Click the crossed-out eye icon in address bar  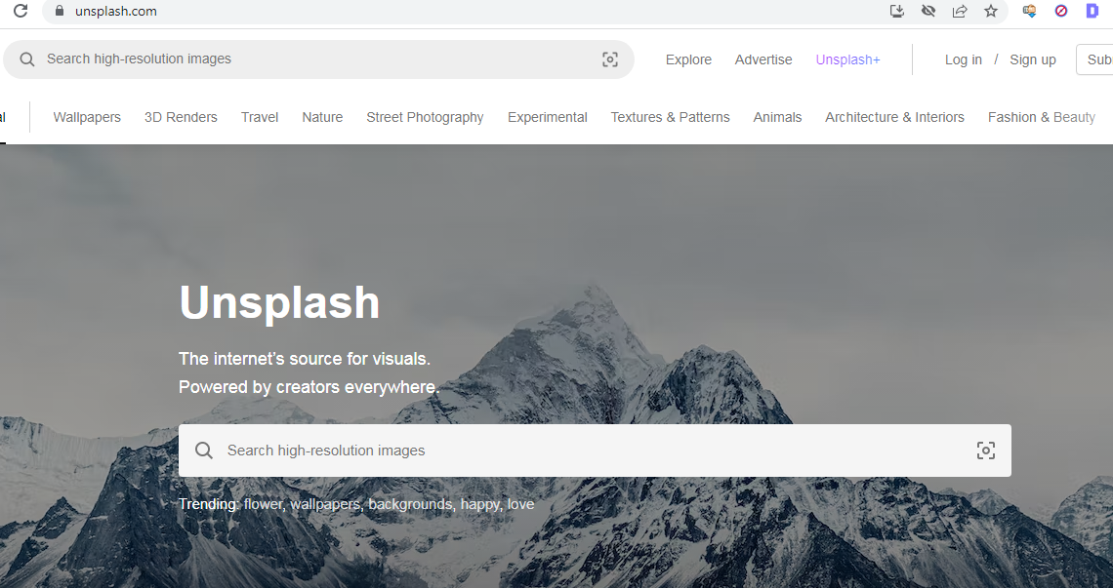click(928, 11)
